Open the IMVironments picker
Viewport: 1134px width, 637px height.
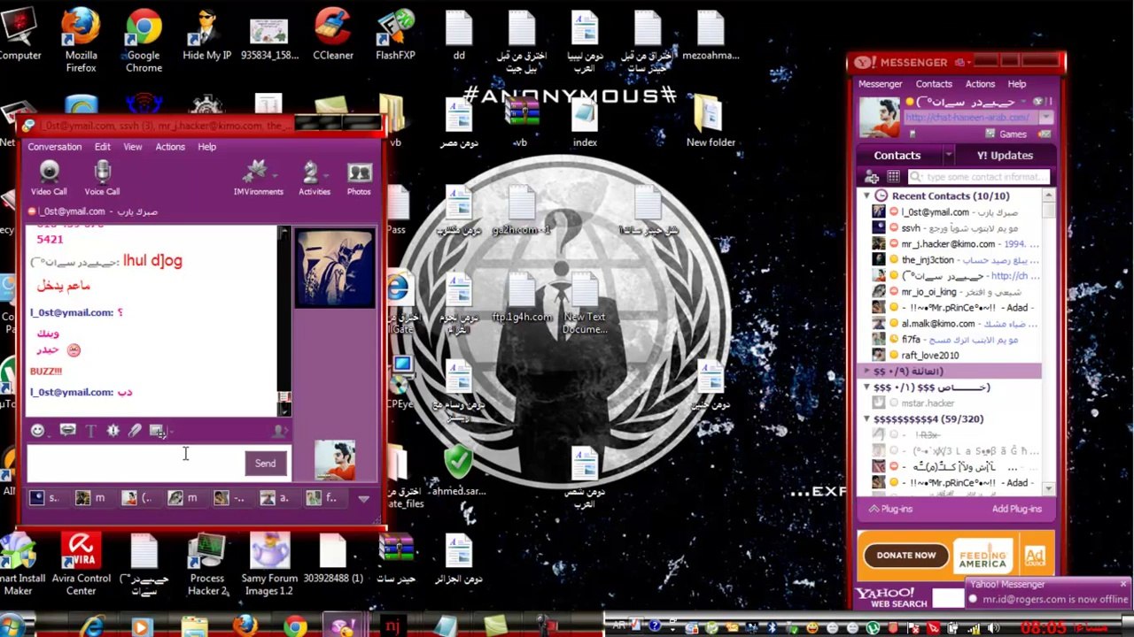click(258, 178)
